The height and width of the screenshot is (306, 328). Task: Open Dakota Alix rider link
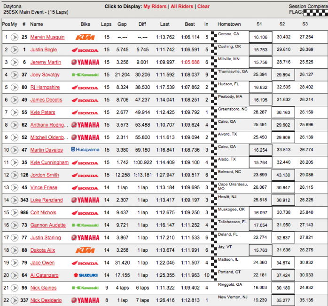43,250
